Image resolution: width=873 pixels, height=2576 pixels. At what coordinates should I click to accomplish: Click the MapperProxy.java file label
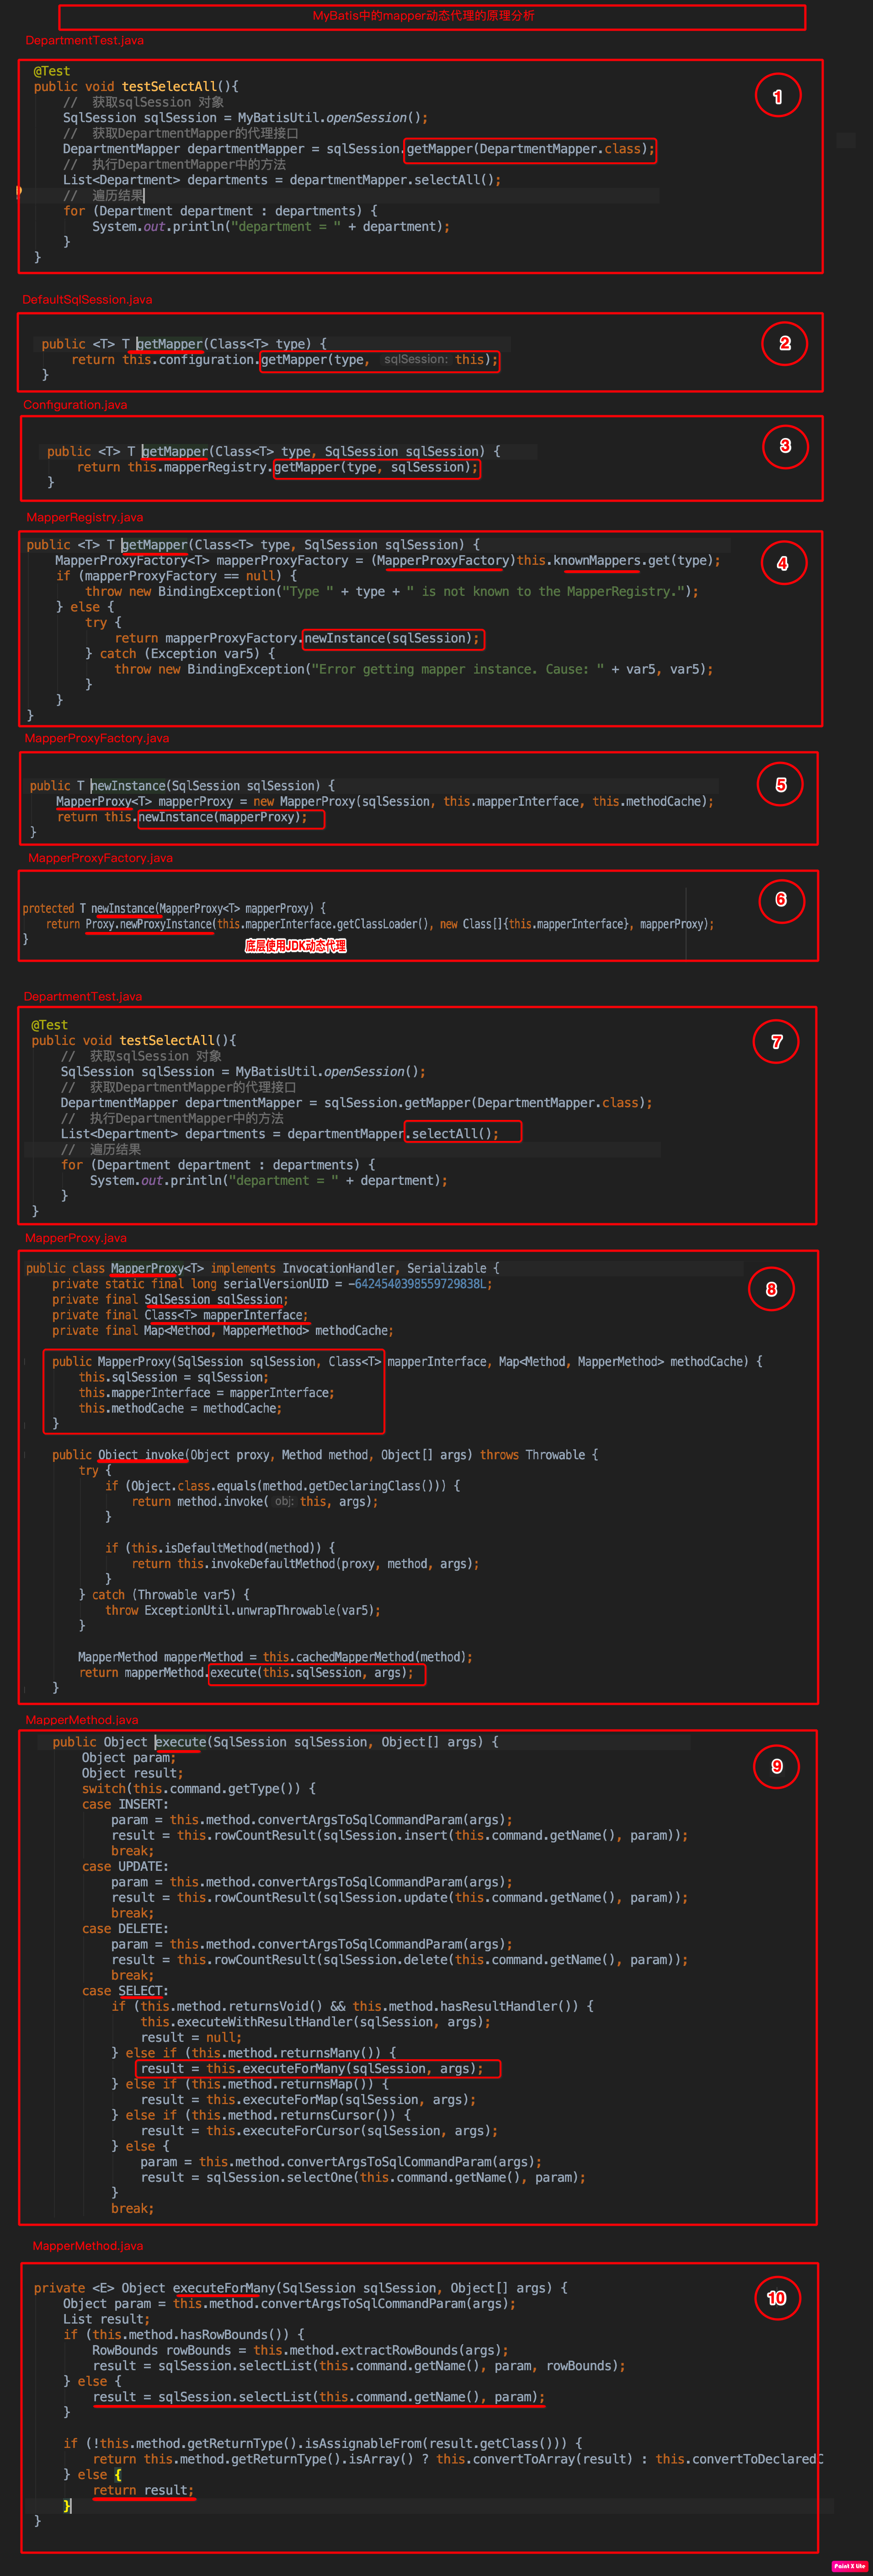tap(76, 1238)
